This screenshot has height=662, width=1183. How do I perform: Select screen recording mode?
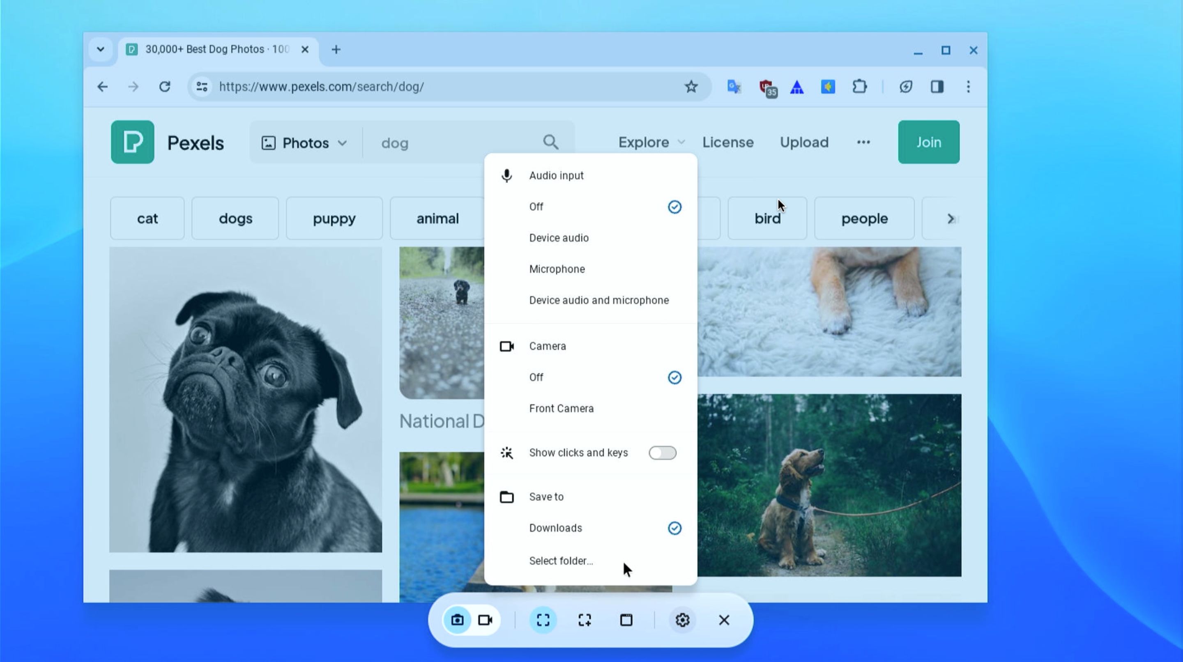pos(486,620)
